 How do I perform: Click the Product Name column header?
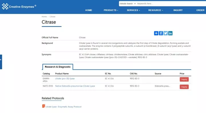(x=62, y=74)
